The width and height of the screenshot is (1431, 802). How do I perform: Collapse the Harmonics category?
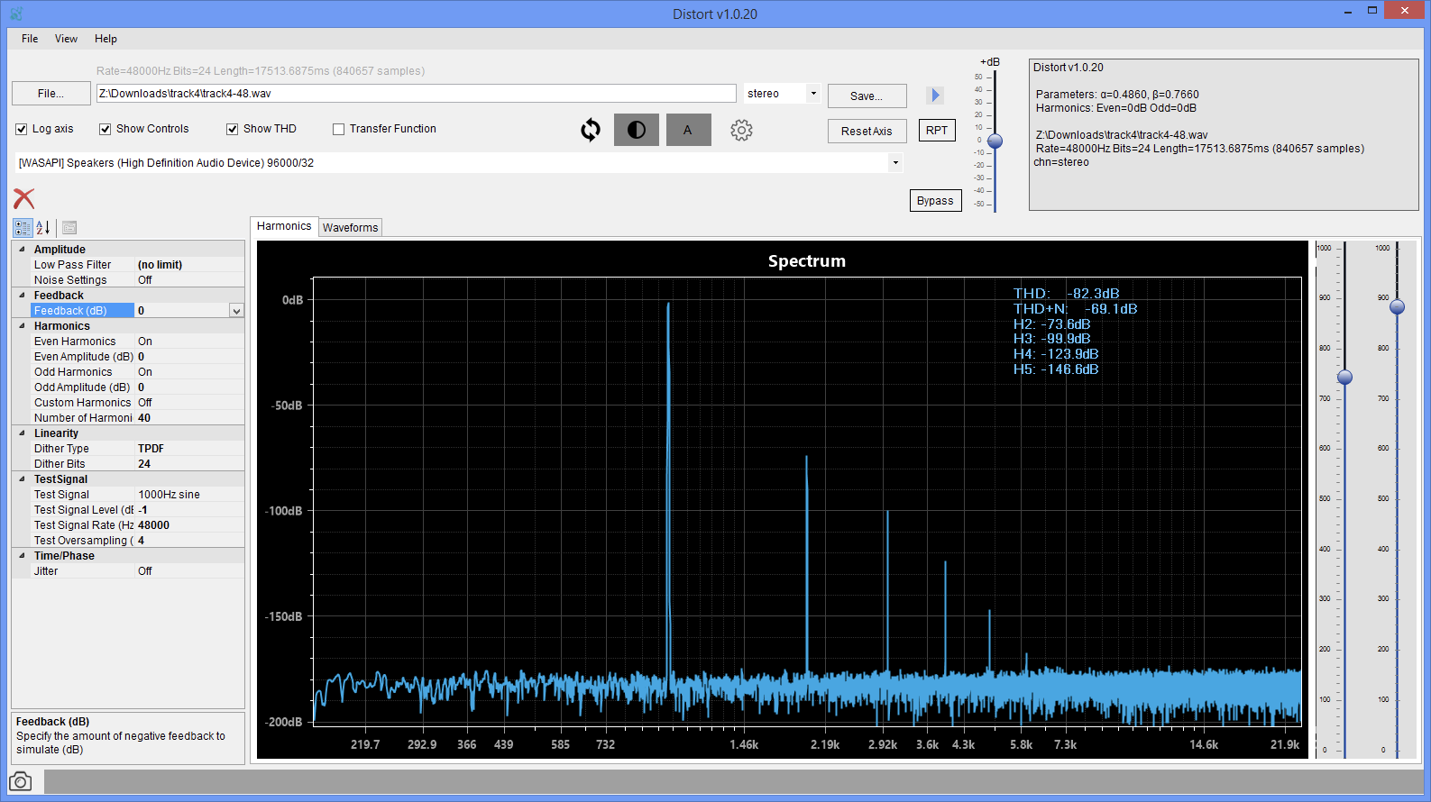coord(23,326)
